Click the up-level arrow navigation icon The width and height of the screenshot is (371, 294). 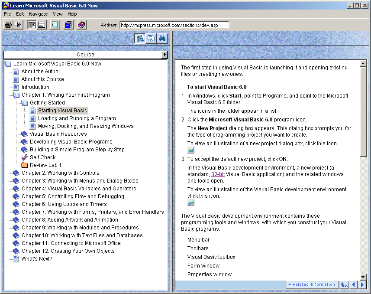(x=344, y=284)
